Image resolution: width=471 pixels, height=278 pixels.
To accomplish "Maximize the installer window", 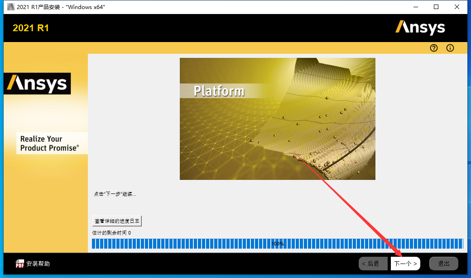I will tap(436, 7).
